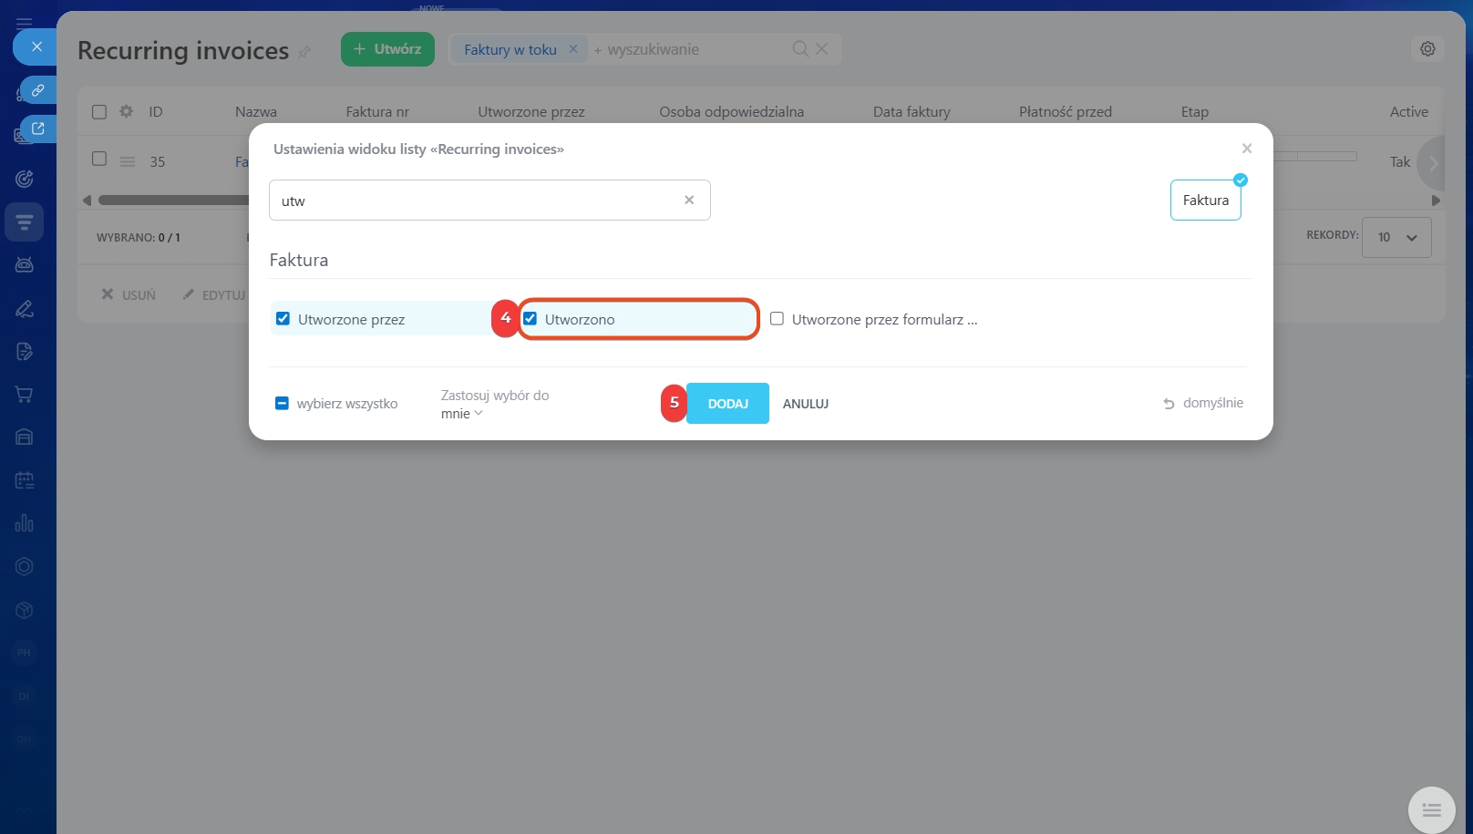This screenshot has width=1473, height=834.
Task: Close the slider panel with the X button
Action: point(36,46)
